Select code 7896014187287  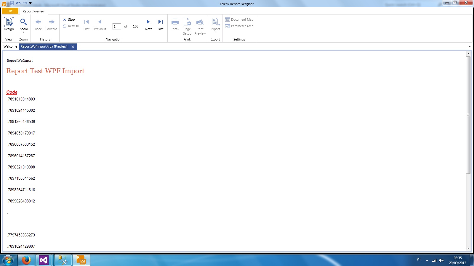click(21, 156)
